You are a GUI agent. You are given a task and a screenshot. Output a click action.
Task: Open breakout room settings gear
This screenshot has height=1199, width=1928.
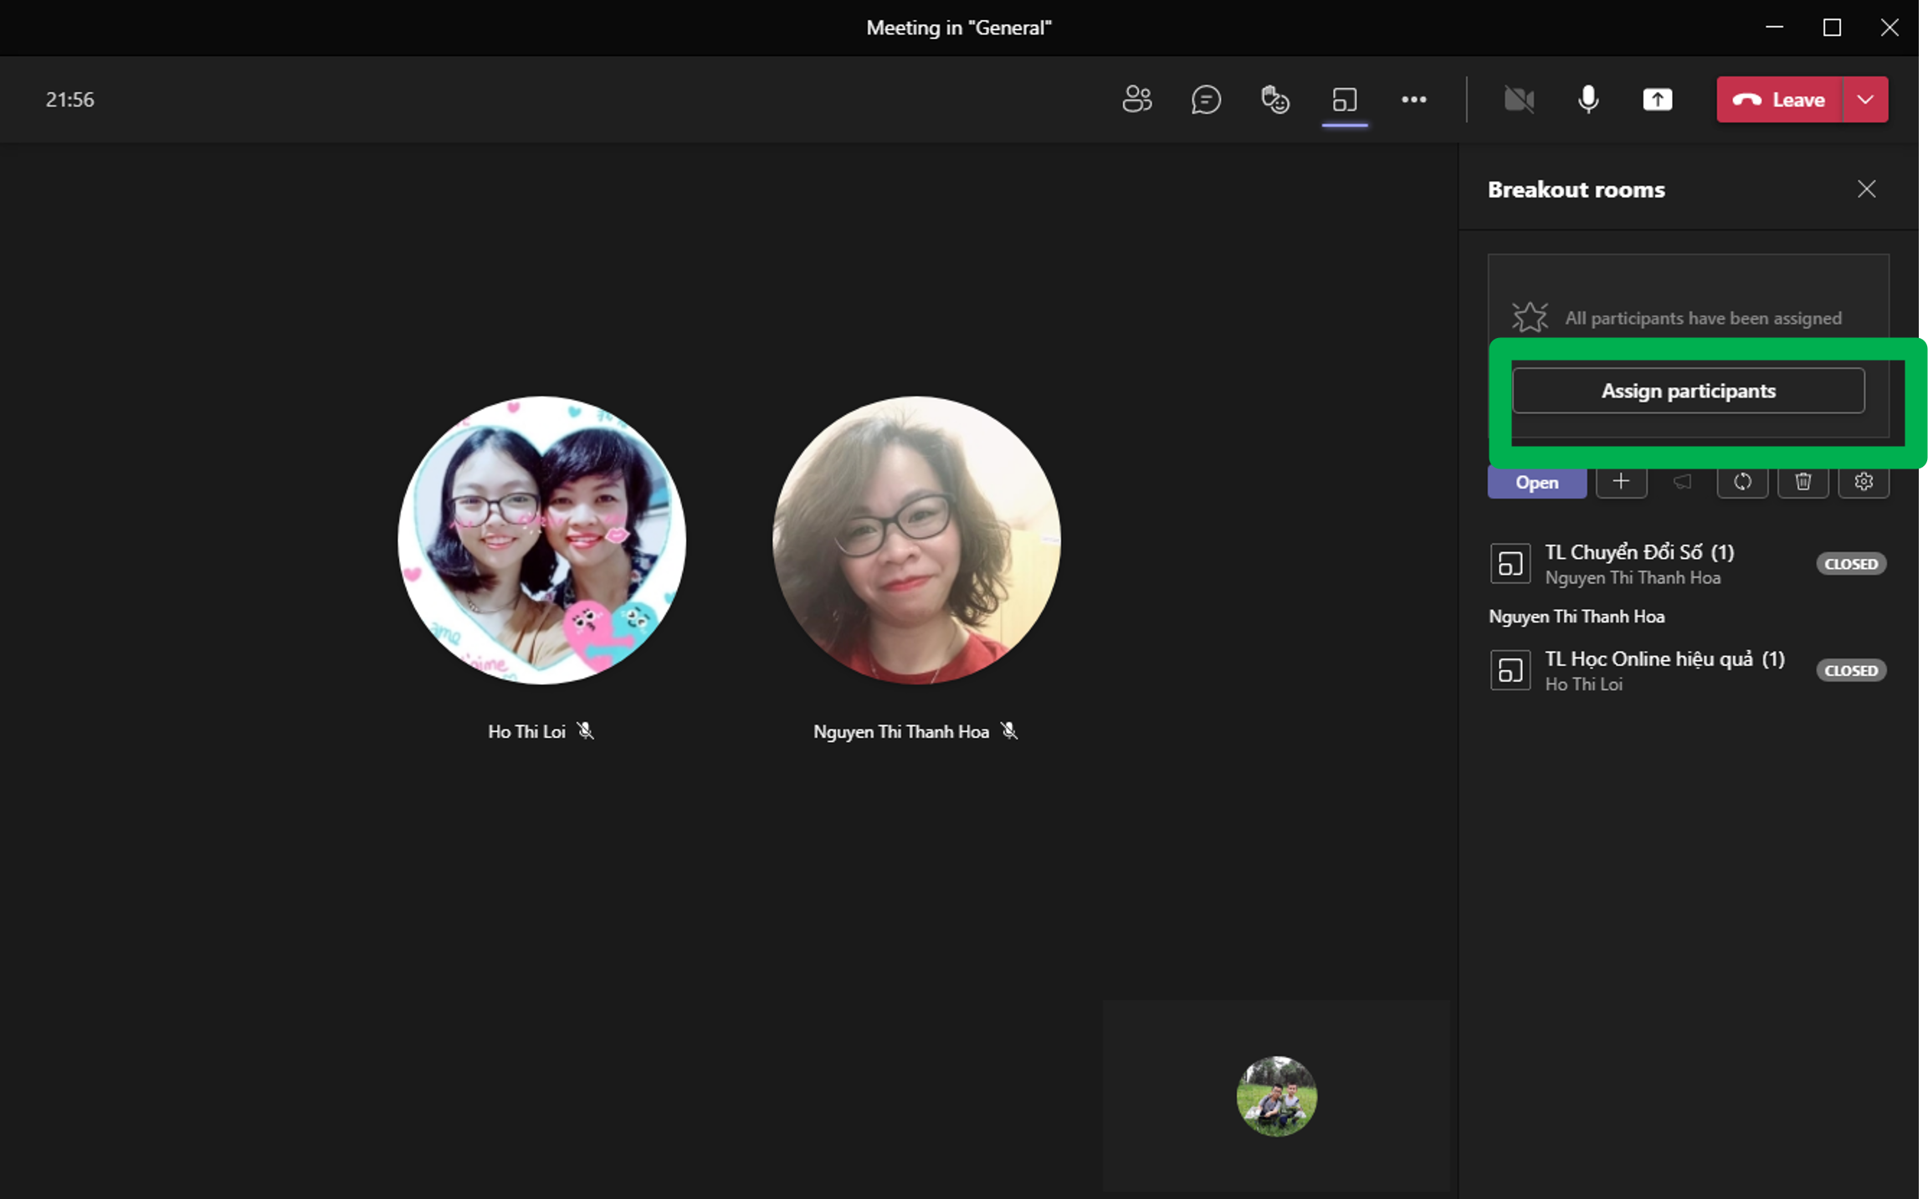[1864, 482]
